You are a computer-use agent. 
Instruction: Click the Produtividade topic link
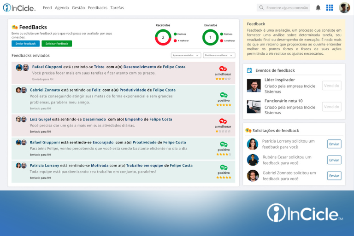pos(133,90)
